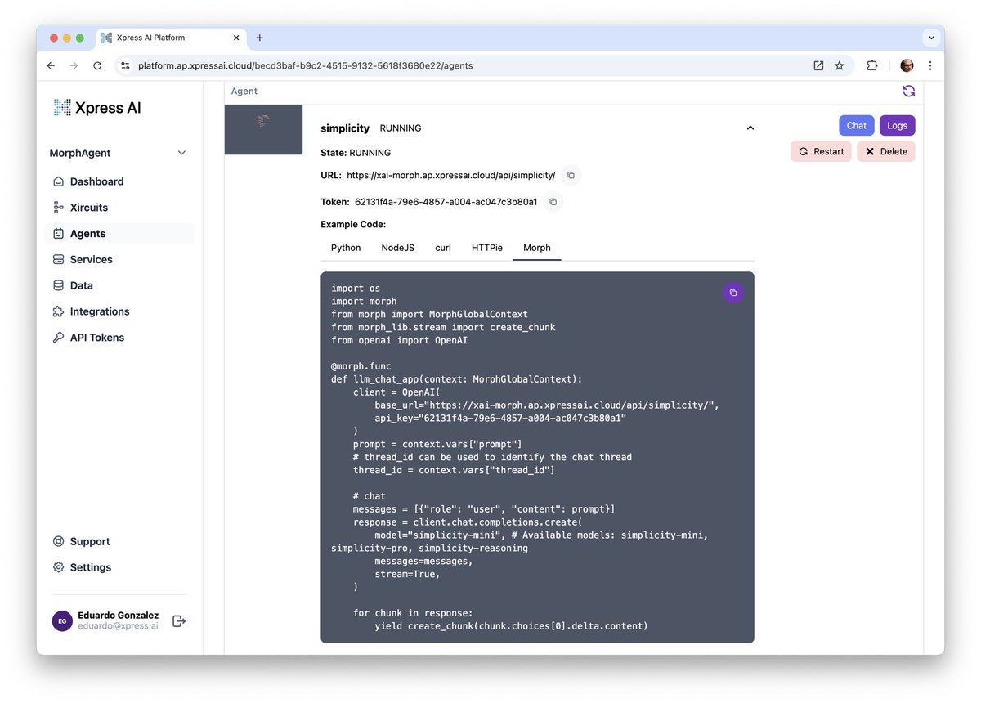The image size is (981, 703).
Task: Bookmark this page with star icon
Action: pos(839,65)
